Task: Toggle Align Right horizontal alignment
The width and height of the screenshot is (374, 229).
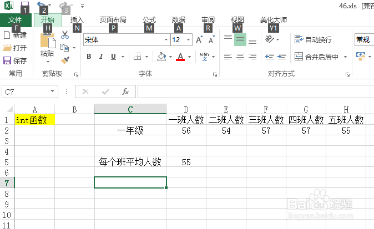Action: coord(252,57)
